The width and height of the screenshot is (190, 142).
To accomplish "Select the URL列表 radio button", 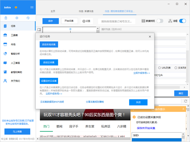I will pyautogui.click(x=159, y=68).
